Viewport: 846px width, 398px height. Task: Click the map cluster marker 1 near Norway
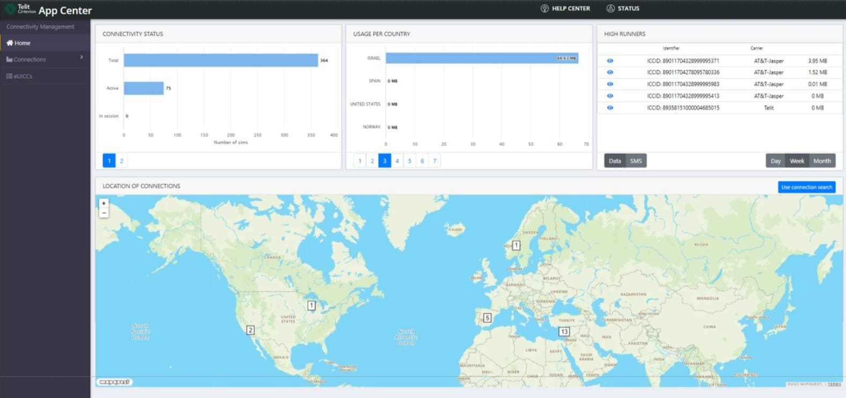coord(516,246)
